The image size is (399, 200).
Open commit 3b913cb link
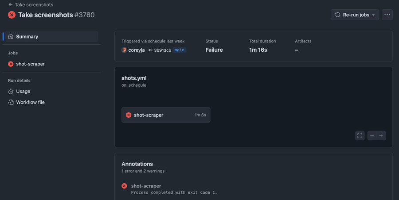coord(162,50)
